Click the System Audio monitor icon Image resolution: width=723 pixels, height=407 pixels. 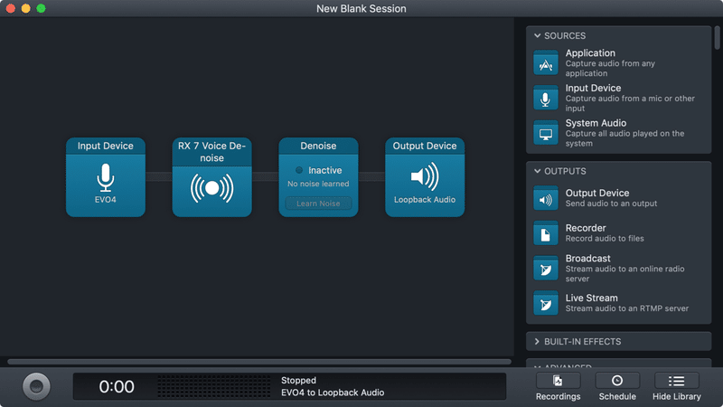coord(546,133)
